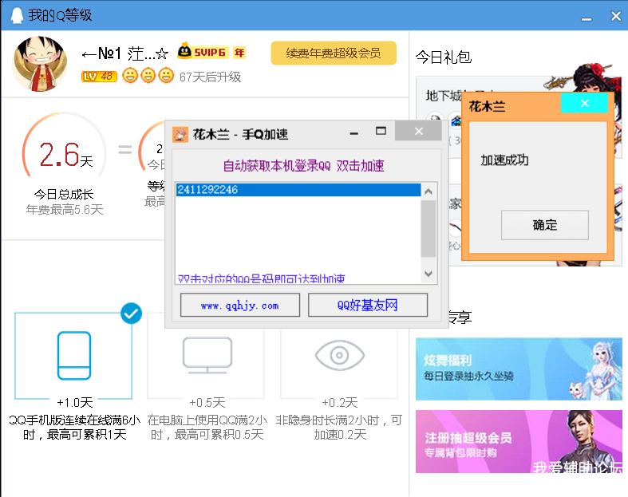Click the nickname ←№1 汢…☆

[124, 53]
